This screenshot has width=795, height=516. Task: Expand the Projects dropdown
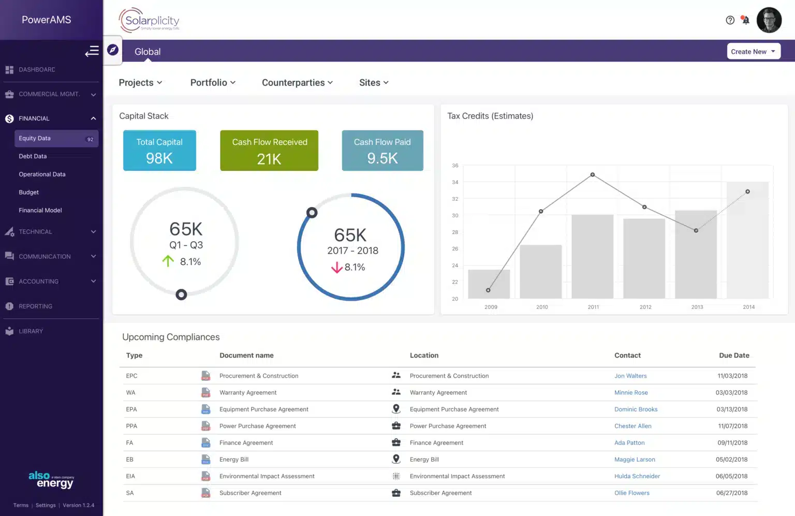[140, 82]
